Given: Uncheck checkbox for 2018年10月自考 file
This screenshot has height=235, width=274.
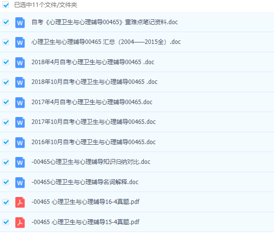Looking at the screenshot, I should point(6,82).
